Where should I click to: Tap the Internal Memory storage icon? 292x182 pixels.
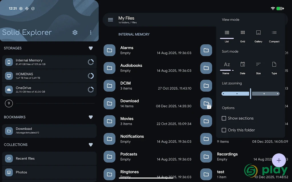point(9,62)
